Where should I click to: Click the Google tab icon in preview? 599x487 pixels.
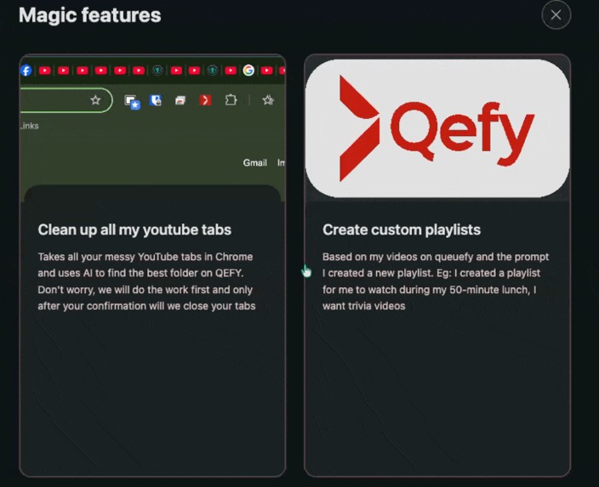[x=248, y=71]
